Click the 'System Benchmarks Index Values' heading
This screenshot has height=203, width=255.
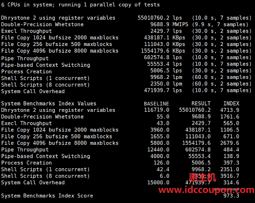click(49, 104)
